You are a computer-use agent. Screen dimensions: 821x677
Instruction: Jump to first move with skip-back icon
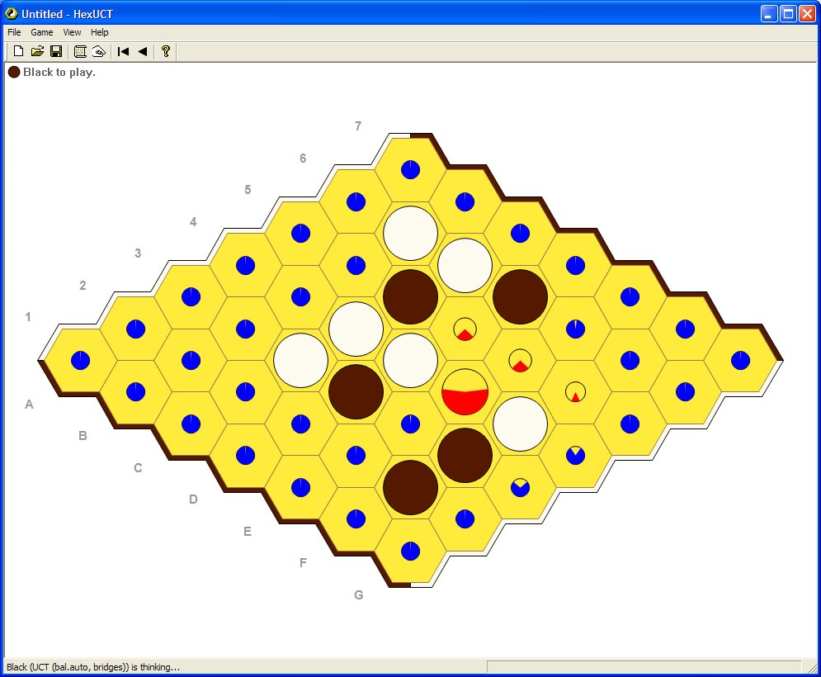click(123, 51)
